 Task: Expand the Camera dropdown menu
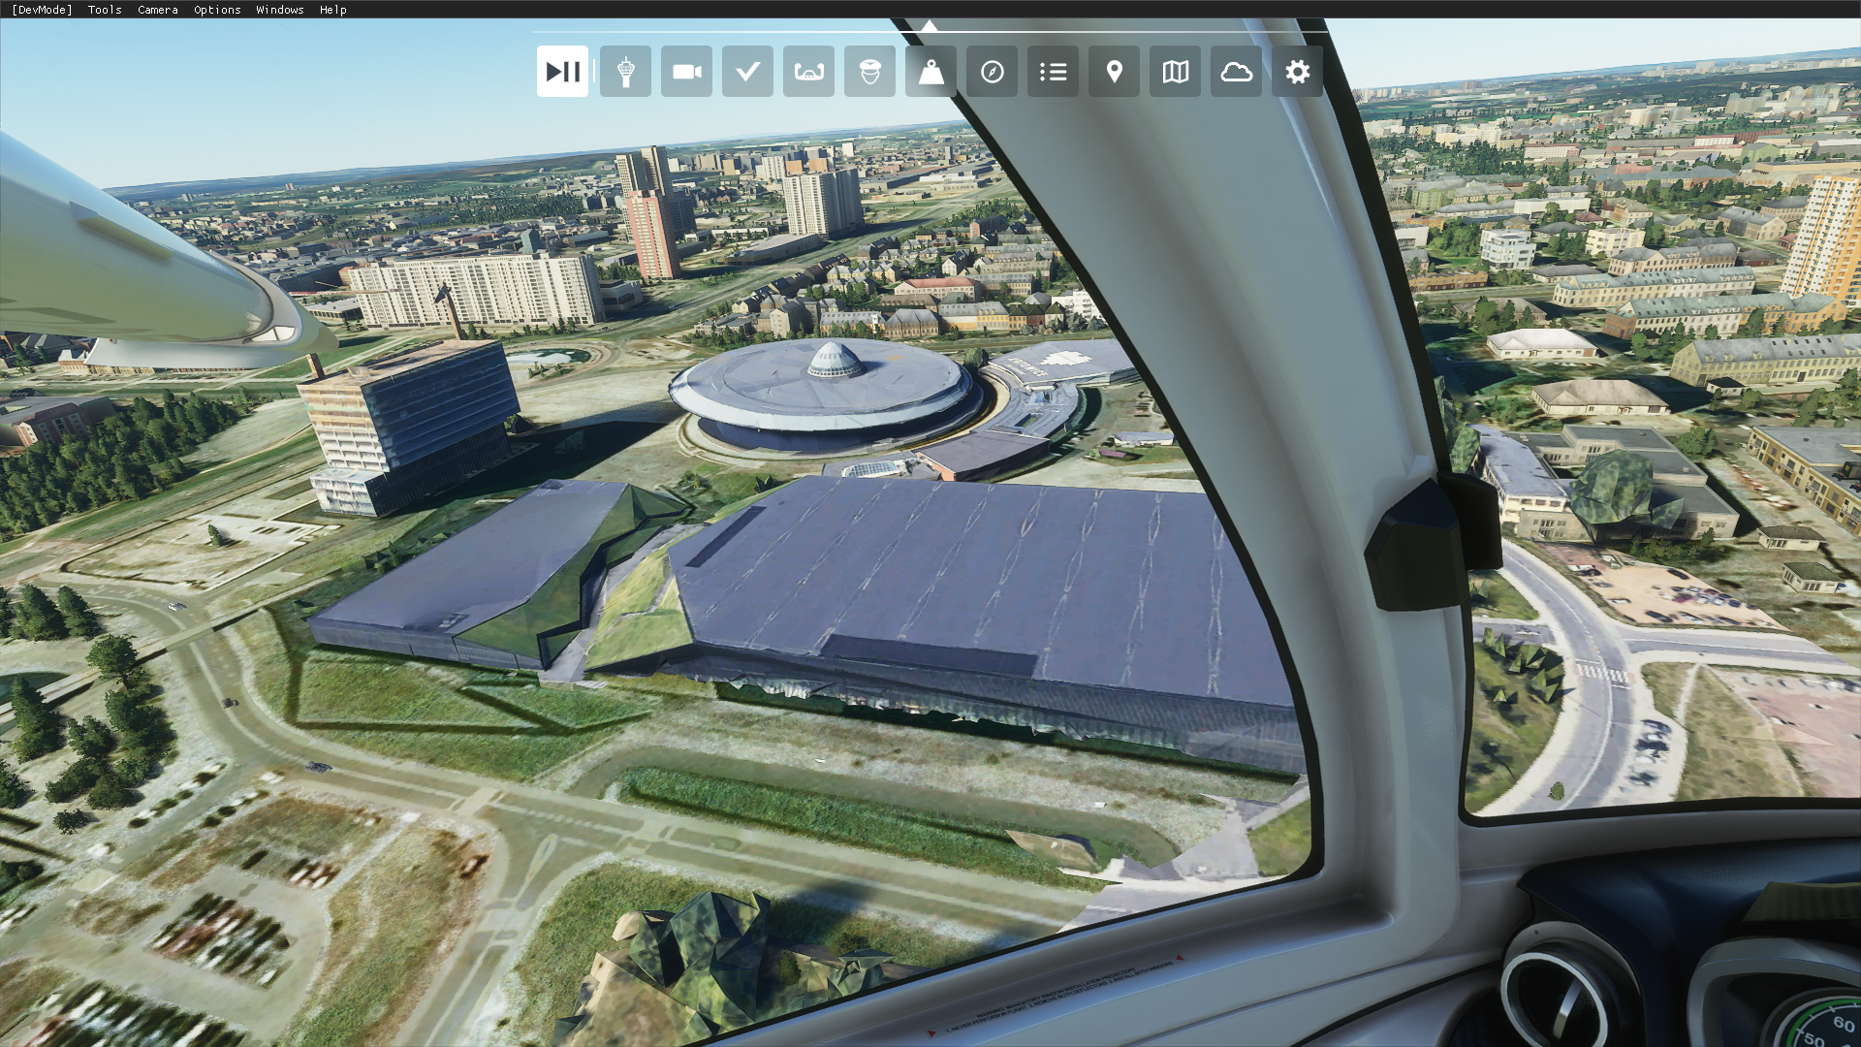[x=158, y=10]
